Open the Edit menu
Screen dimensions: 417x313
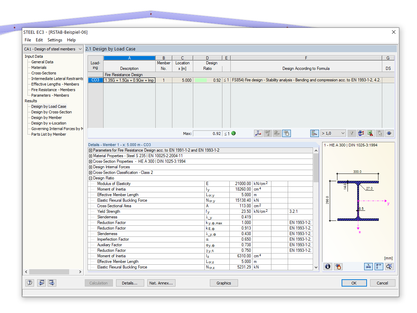tap(39, 40)
